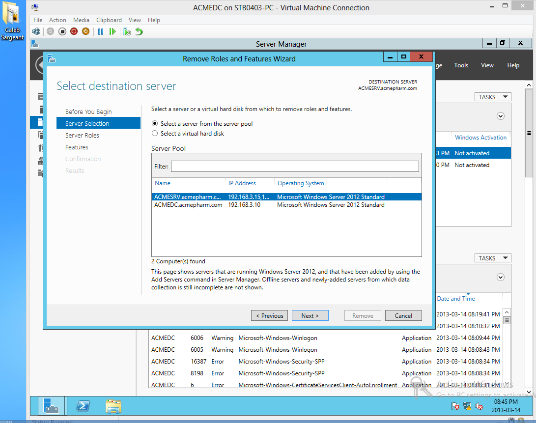The height and width of the screenshot is (423, 536).
Task: Click the events list scroll up arrow
Action: [507, 312]
